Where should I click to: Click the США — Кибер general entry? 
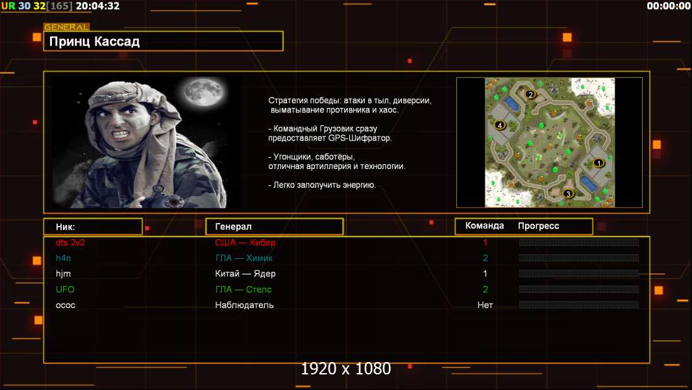tap(245, 242)
